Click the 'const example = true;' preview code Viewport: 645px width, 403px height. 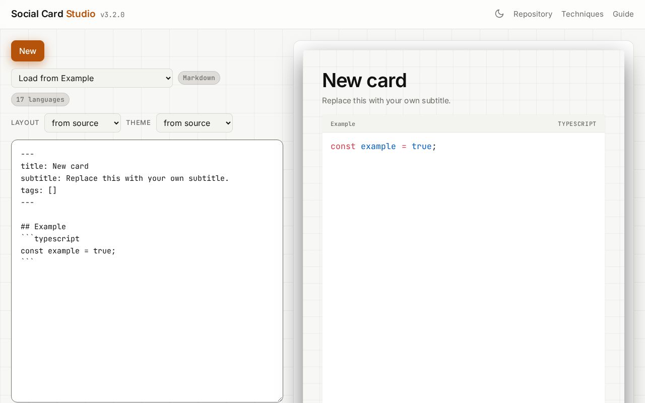coord(383,147)
